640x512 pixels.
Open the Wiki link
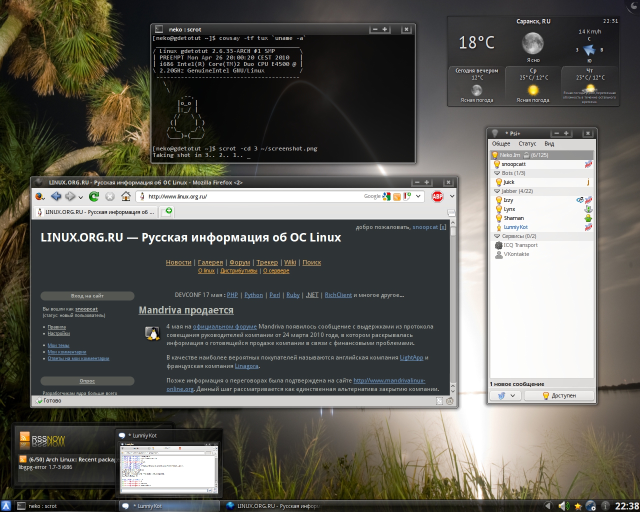tap(290, 262)
